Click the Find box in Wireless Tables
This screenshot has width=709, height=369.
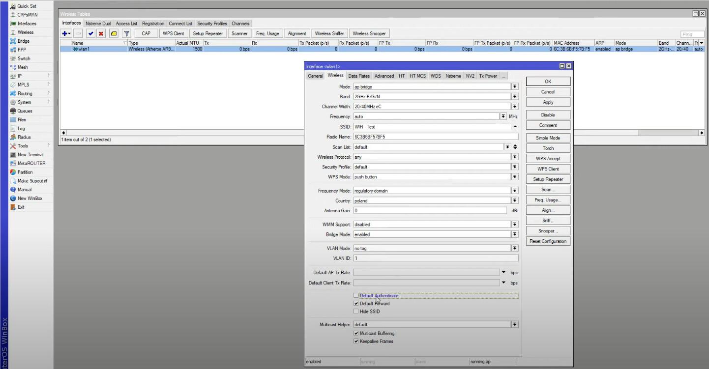point(693,34)
